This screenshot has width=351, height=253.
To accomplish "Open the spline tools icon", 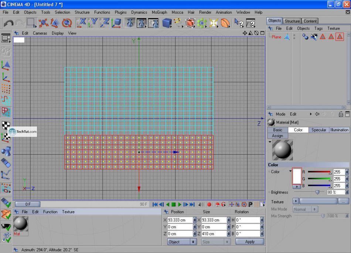I will pos(178,23).
